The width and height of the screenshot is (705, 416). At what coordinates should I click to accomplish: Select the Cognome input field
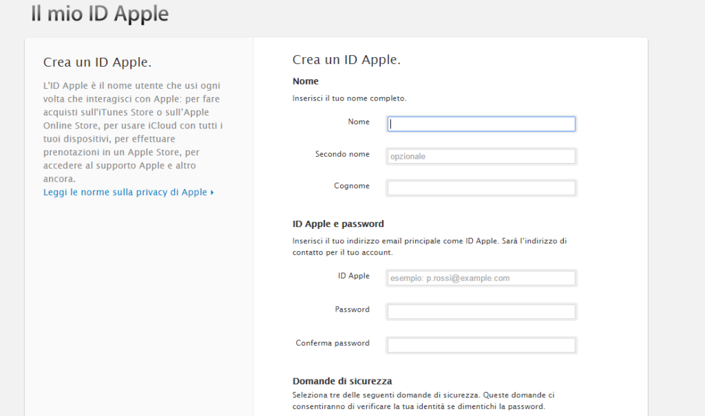[x=481, y=187]
